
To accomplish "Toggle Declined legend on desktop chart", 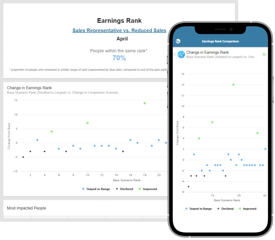I will pyautogui.click(x=124, y=189).
